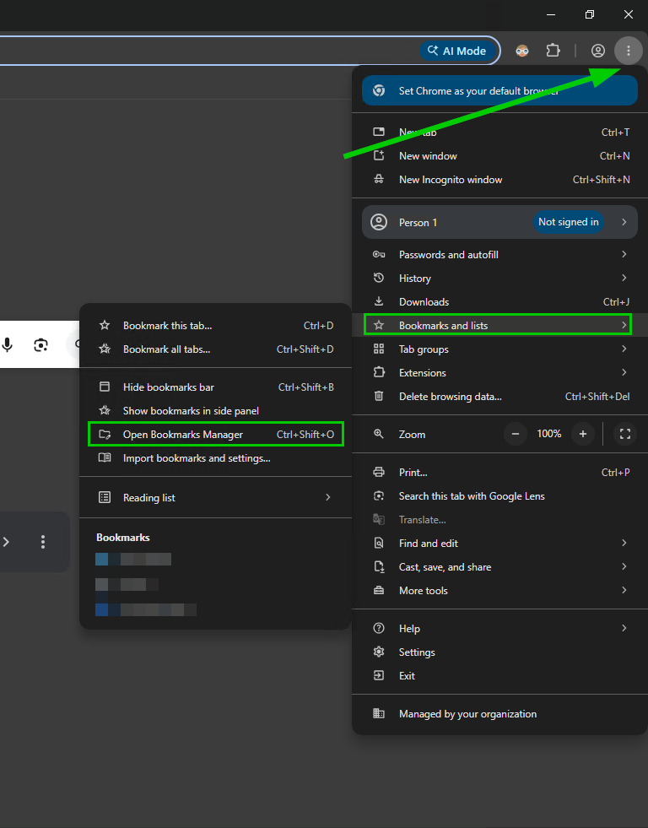Open the Extensions submenu entry
The image size is (648, 828).
click(499, 373)
